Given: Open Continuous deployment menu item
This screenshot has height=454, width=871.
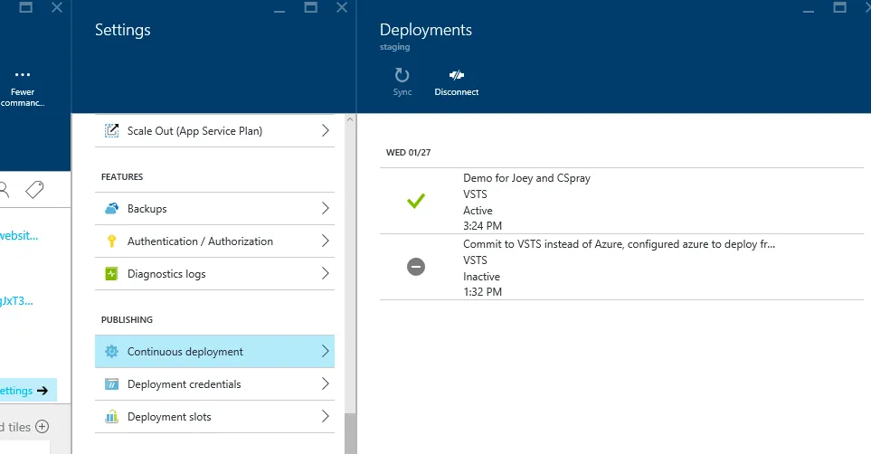Looking at the screenshot, I should coord(185,352).
